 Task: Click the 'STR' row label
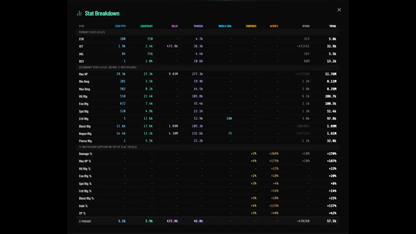[x=81, y=39]
